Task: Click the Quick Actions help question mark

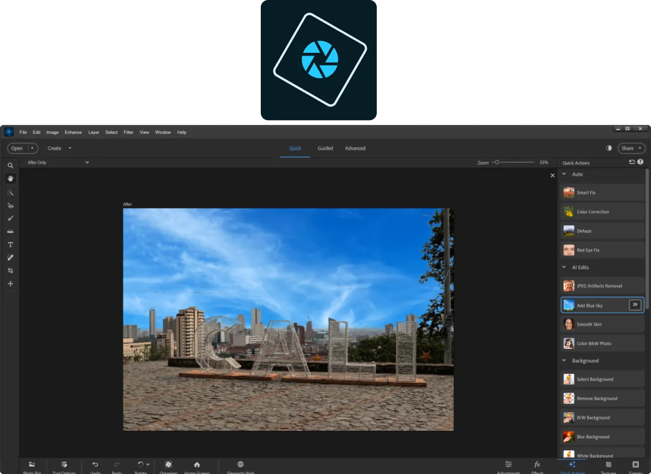Action: tap(640, 162)
